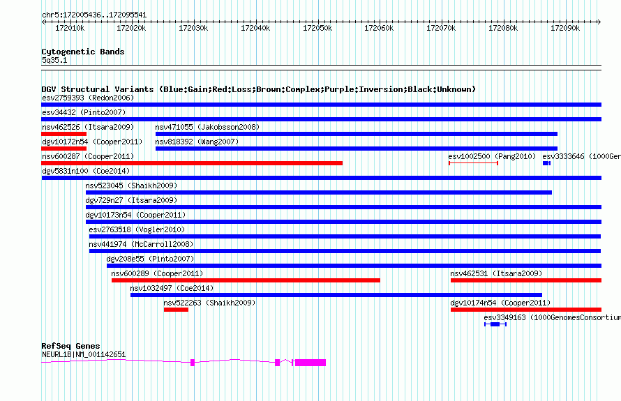Select the dgv5831n100 blue gain bar
The image size is (621, 401).
click(x=321, y=178)
